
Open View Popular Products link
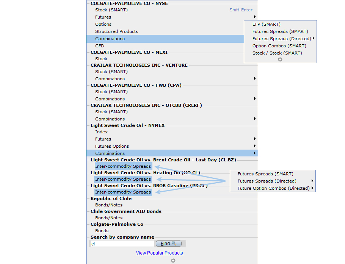(x=160, y=253)
